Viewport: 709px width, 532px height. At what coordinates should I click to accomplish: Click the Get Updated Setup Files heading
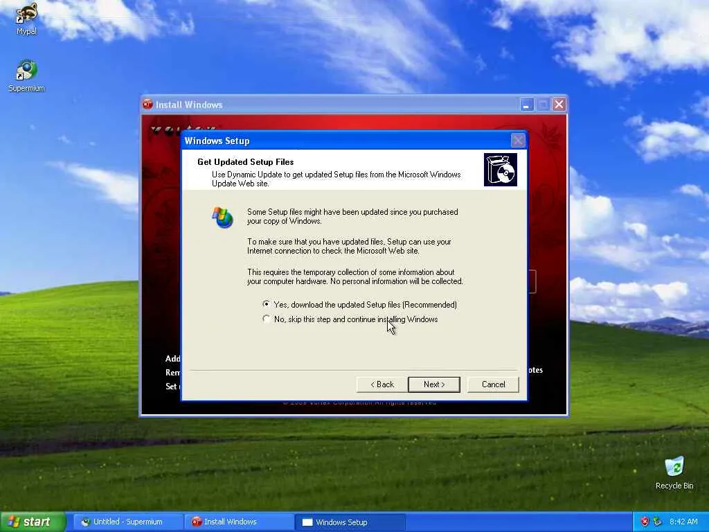[246, 162]
